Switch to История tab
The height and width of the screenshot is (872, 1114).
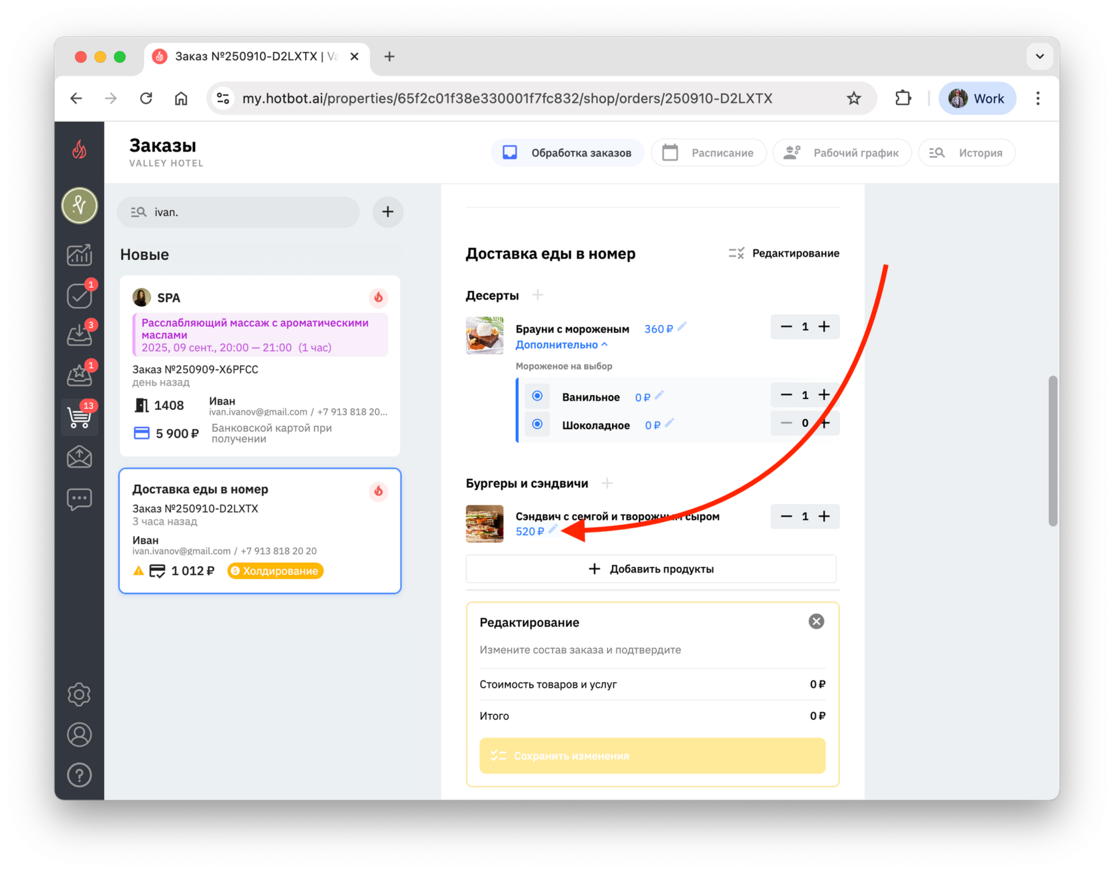(x=966, y=153)
